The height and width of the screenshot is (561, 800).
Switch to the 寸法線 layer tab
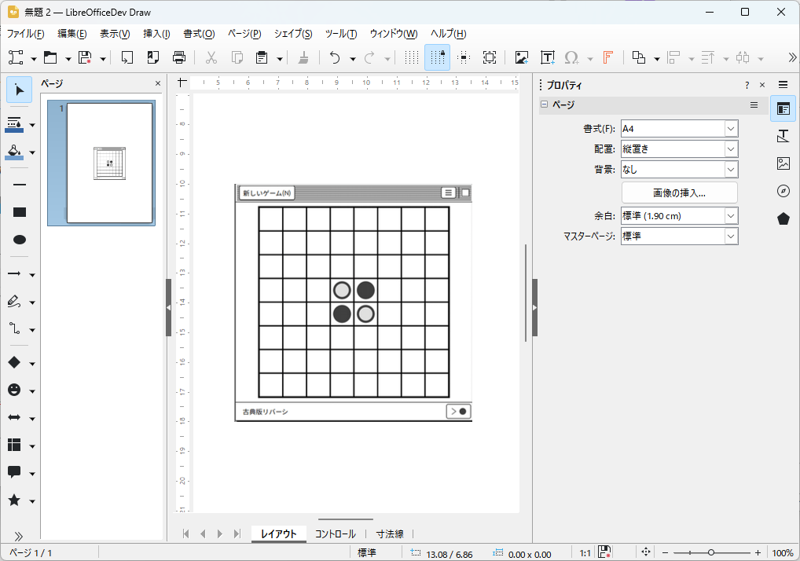[390, 534]
